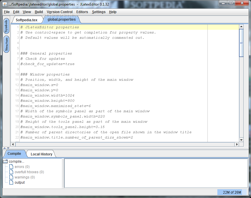Select overfull hboxes (0) entry
The height and width of the screenshot is (198, 251).
29,172
